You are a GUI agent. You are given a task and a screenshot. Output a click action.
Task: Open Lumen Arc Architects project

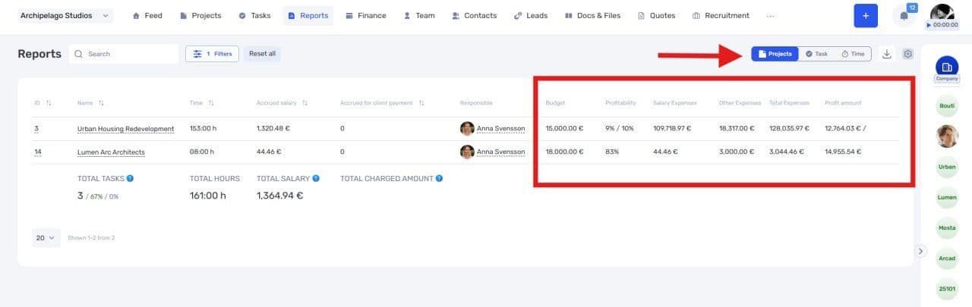[x=111, y=152]
